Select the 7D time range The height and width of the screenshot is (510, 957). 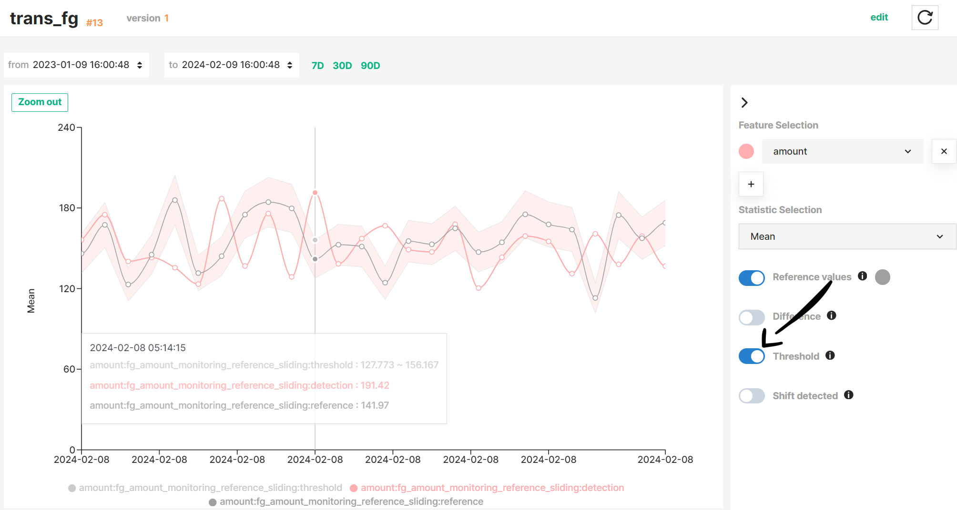click(x=317, y=66)
